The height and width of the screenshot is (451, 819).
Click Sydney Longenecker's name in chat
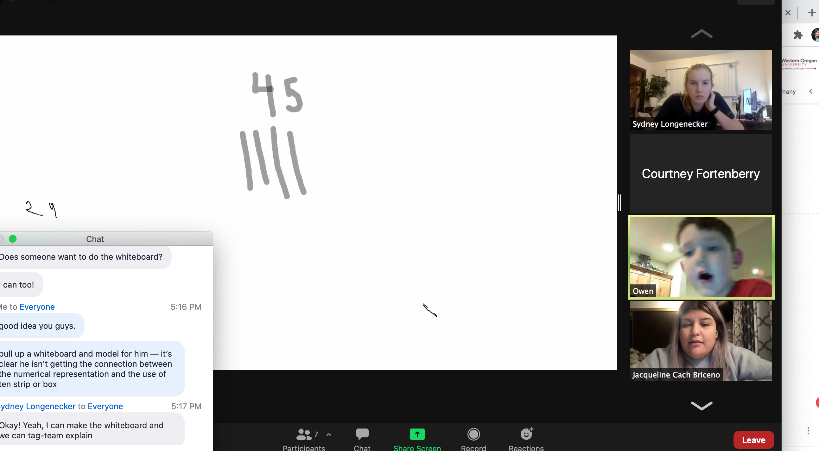(37, 406)
